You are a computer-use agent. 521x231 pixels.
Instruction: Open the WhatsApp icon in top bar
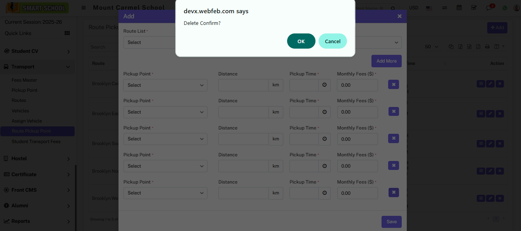[505, 8]
